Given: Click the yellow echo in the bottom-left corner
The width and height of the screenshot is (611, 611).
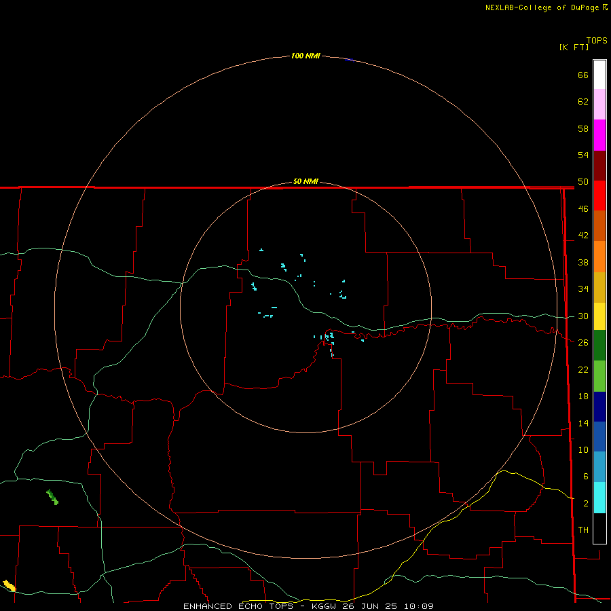Looking at the screenshot, I should (10, 586).
